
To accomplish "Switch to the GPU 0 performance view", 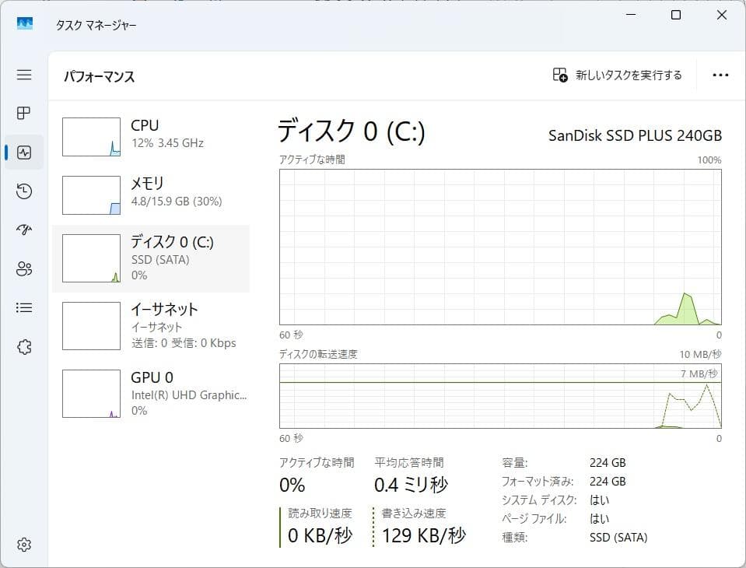I will 152,393.
